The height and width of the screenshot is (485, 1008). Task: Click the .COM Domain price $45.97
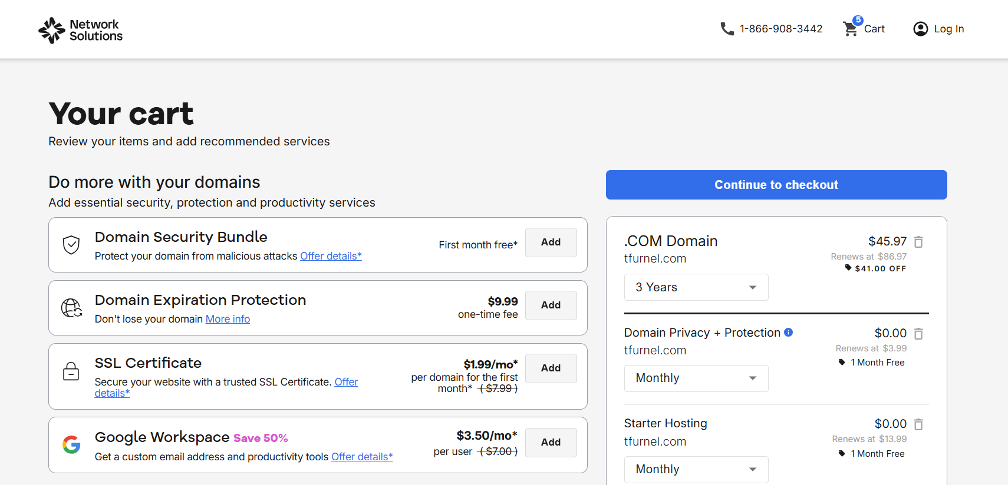point(887,241)
